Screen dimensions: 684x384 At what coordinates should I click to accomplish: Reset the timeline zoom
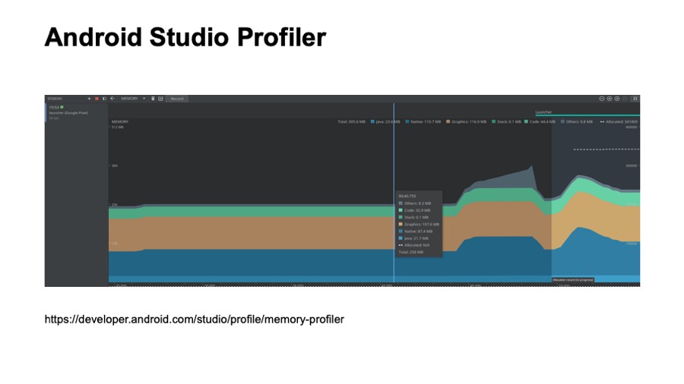coord(617,99)
